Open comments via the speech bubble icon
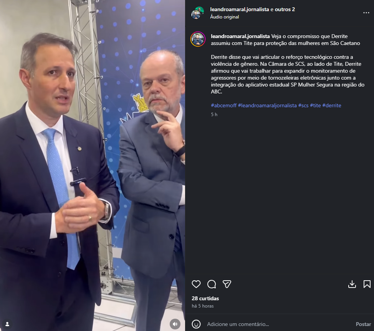 [x=212, y=284]
